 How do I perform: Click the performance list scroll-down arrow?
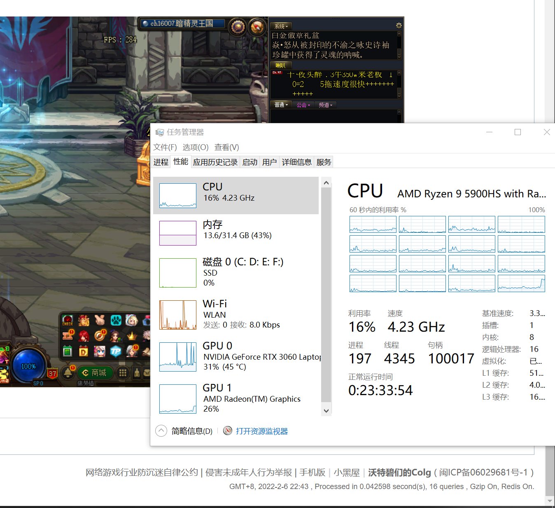coord(326,410)
